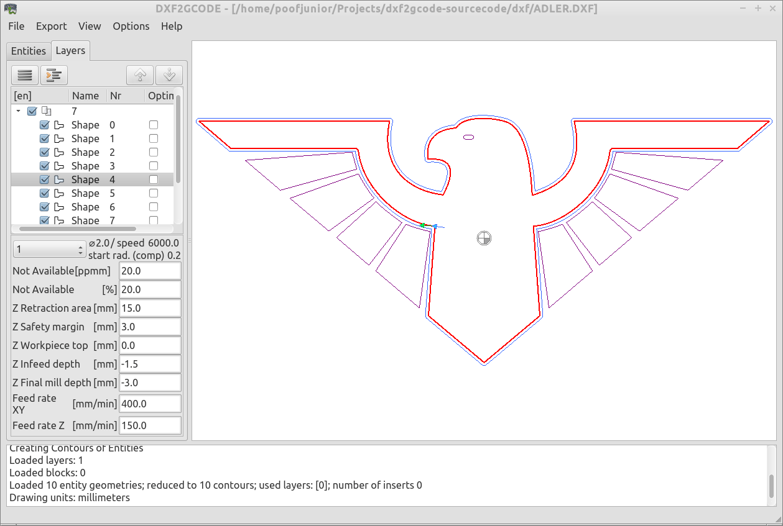Viewport: 783px width, 526px height.
Task: Uncheck the enable checkbox for Shape 2
Action: point(45,152)
